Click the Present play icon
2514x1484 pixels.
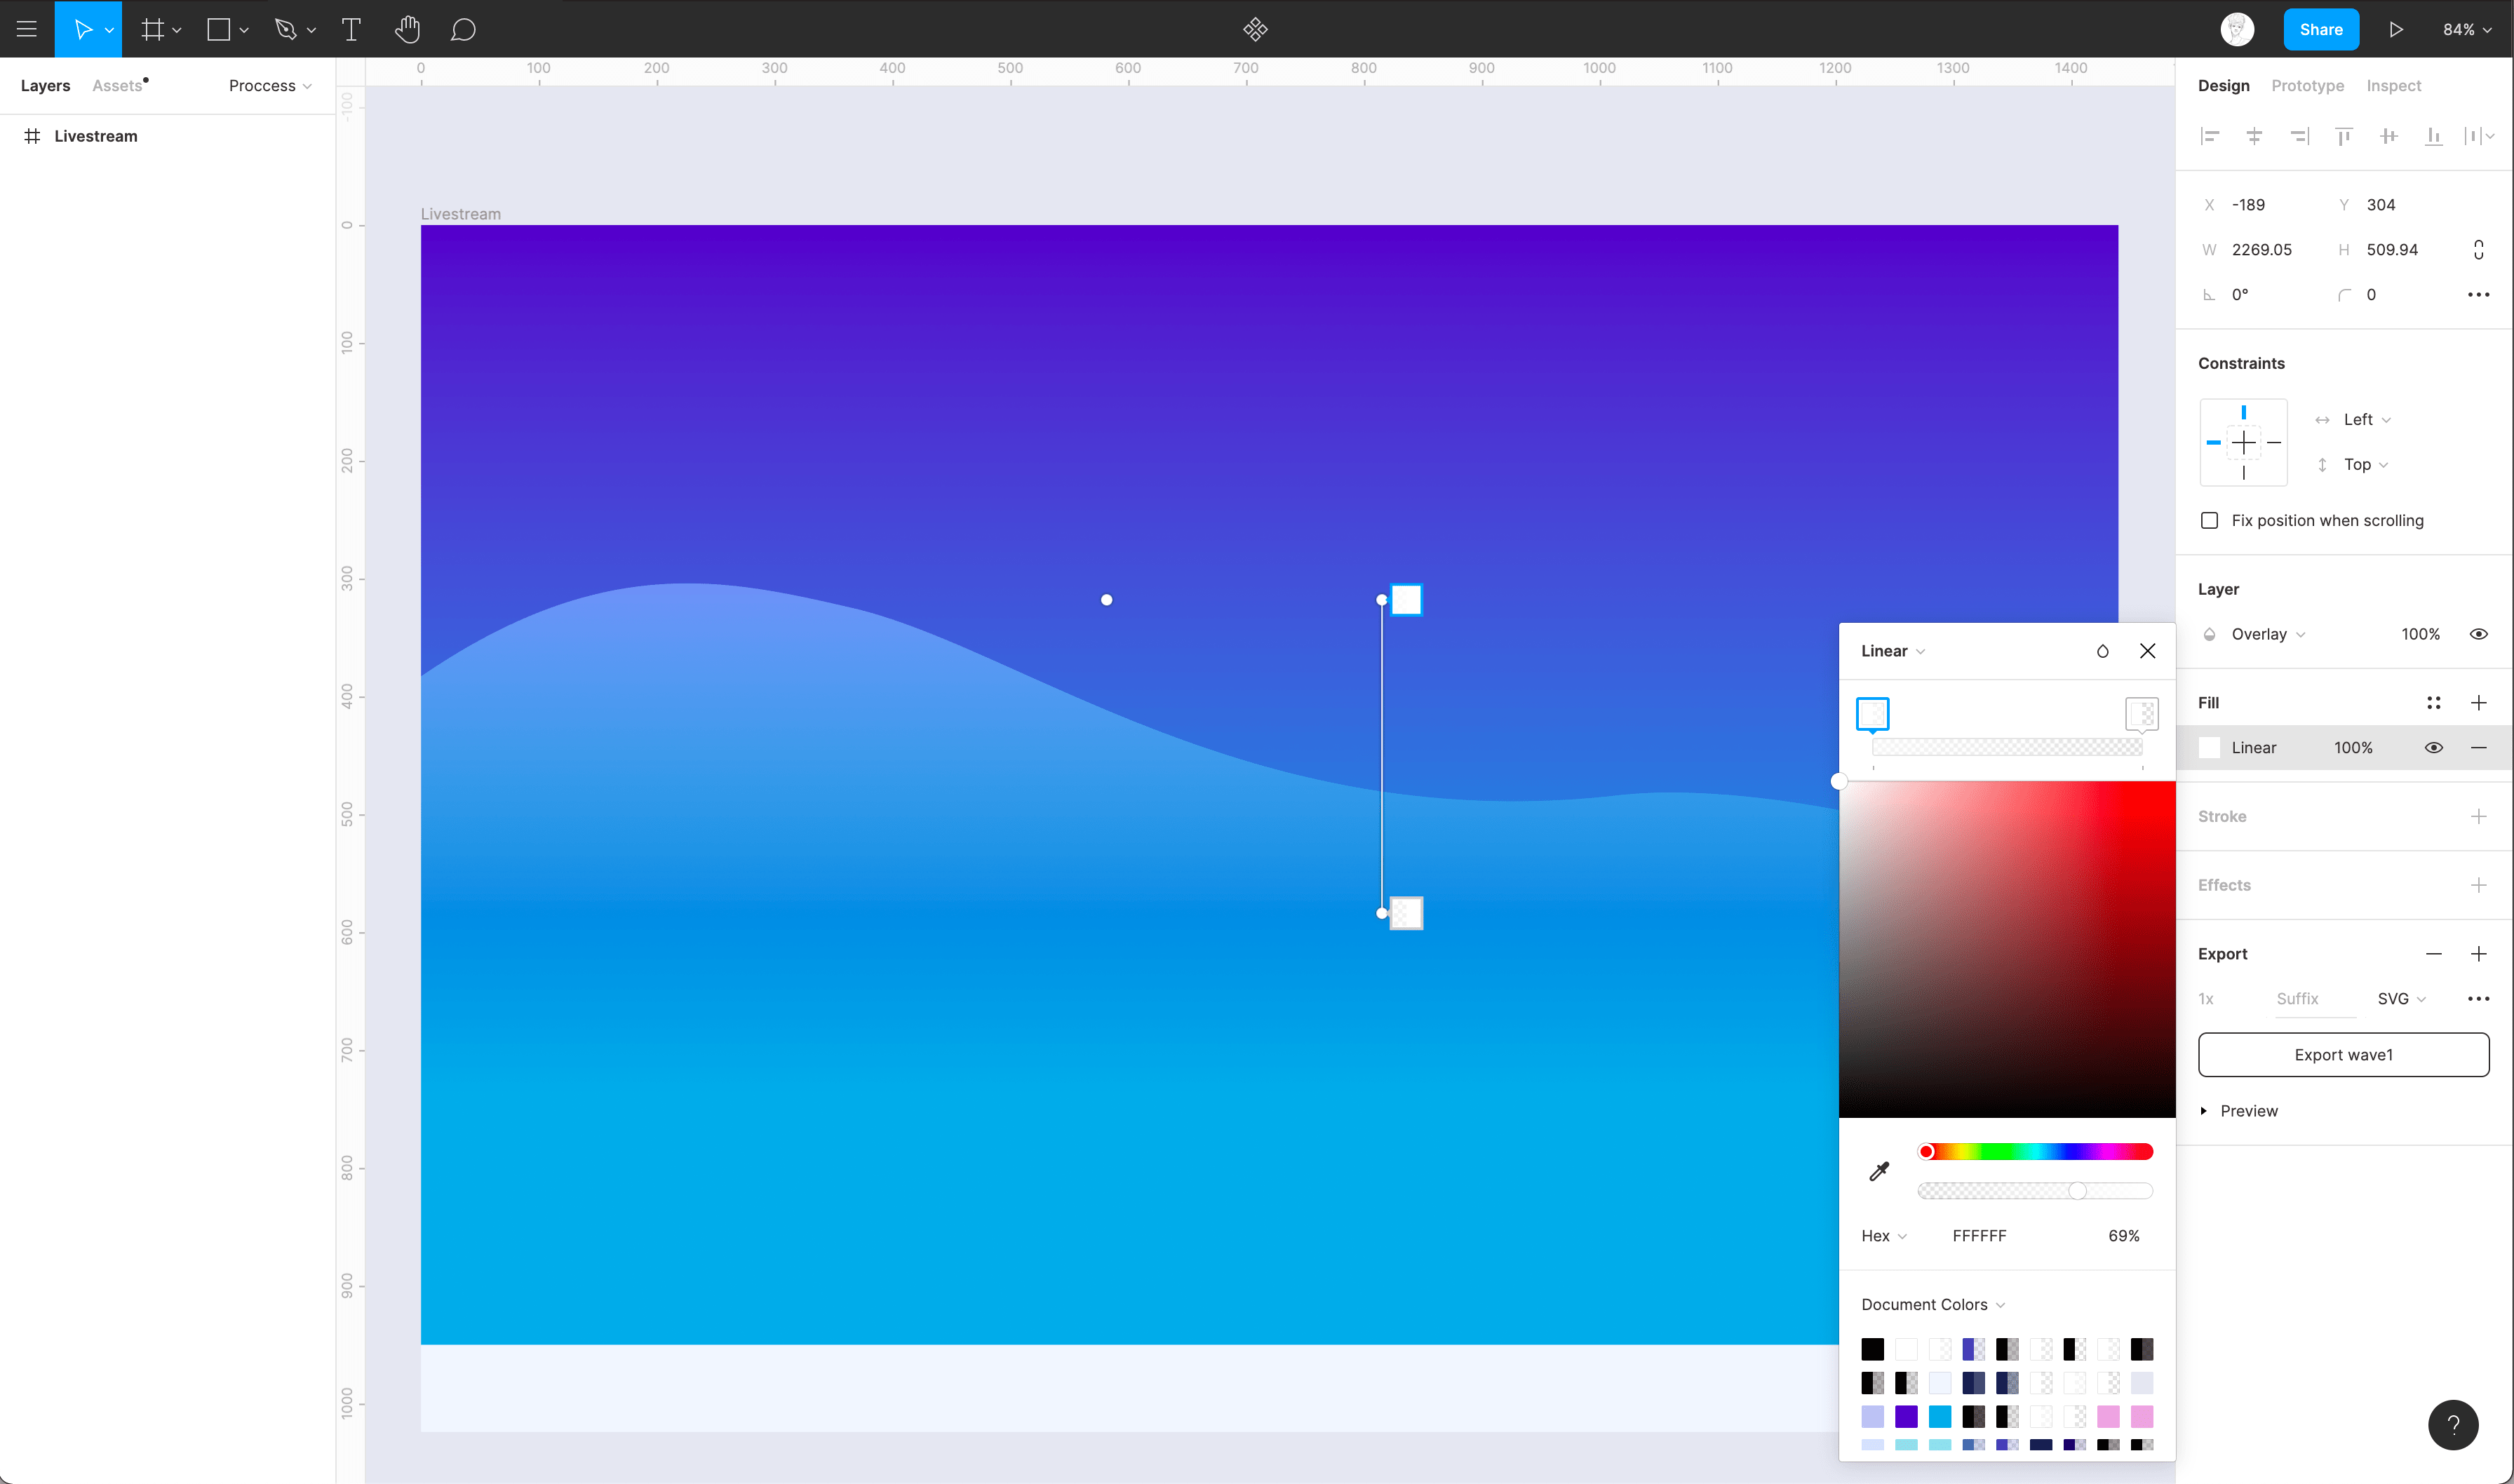(2396, 30)
